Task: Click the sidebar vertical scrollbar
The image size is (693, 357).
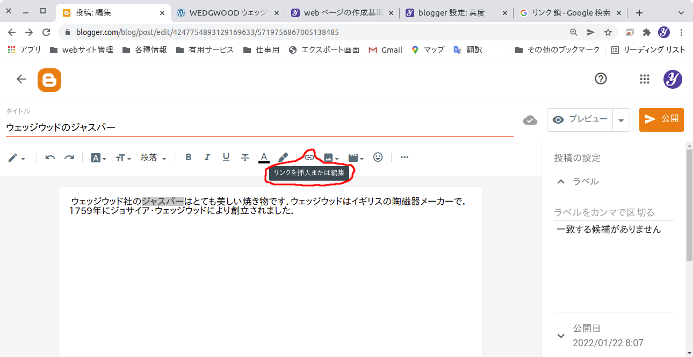Action: coord(689,205)
